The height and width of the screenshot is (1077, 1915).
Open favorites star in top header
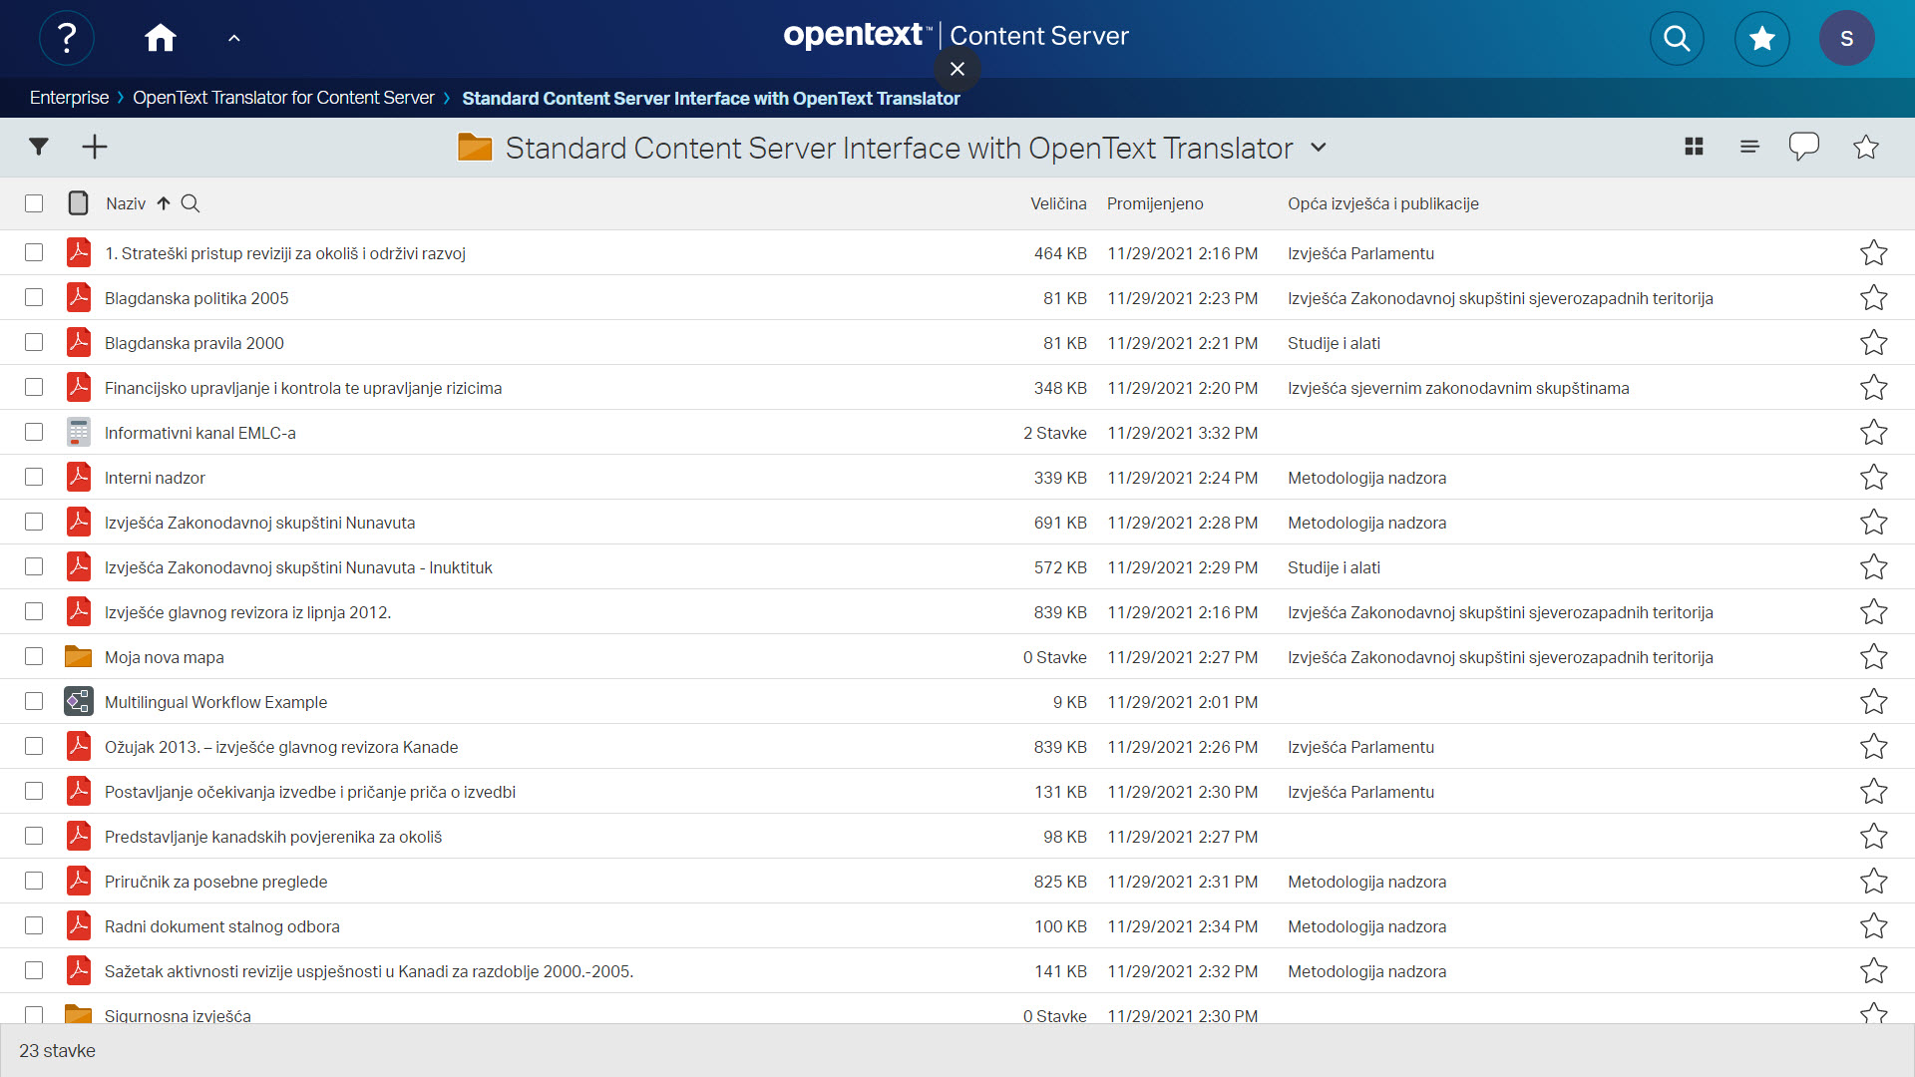(1761, 38)
